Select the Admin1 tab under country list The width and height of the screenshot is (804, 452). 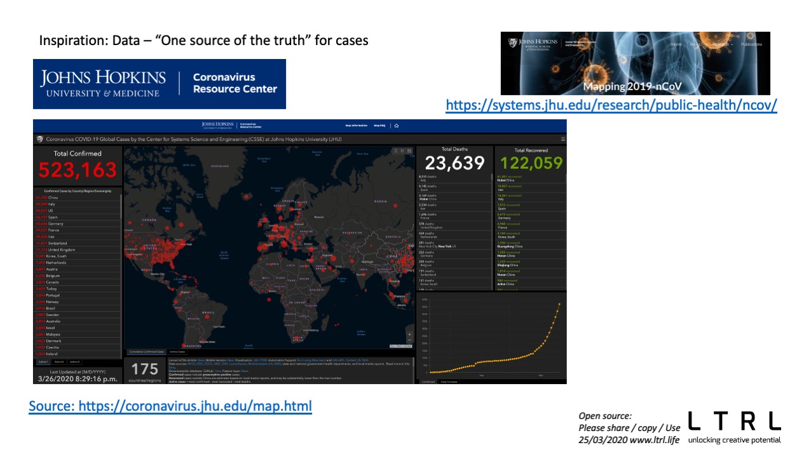[43, 362]
